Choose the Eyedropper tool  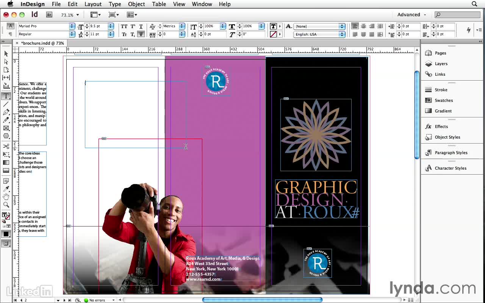(6, 189)
